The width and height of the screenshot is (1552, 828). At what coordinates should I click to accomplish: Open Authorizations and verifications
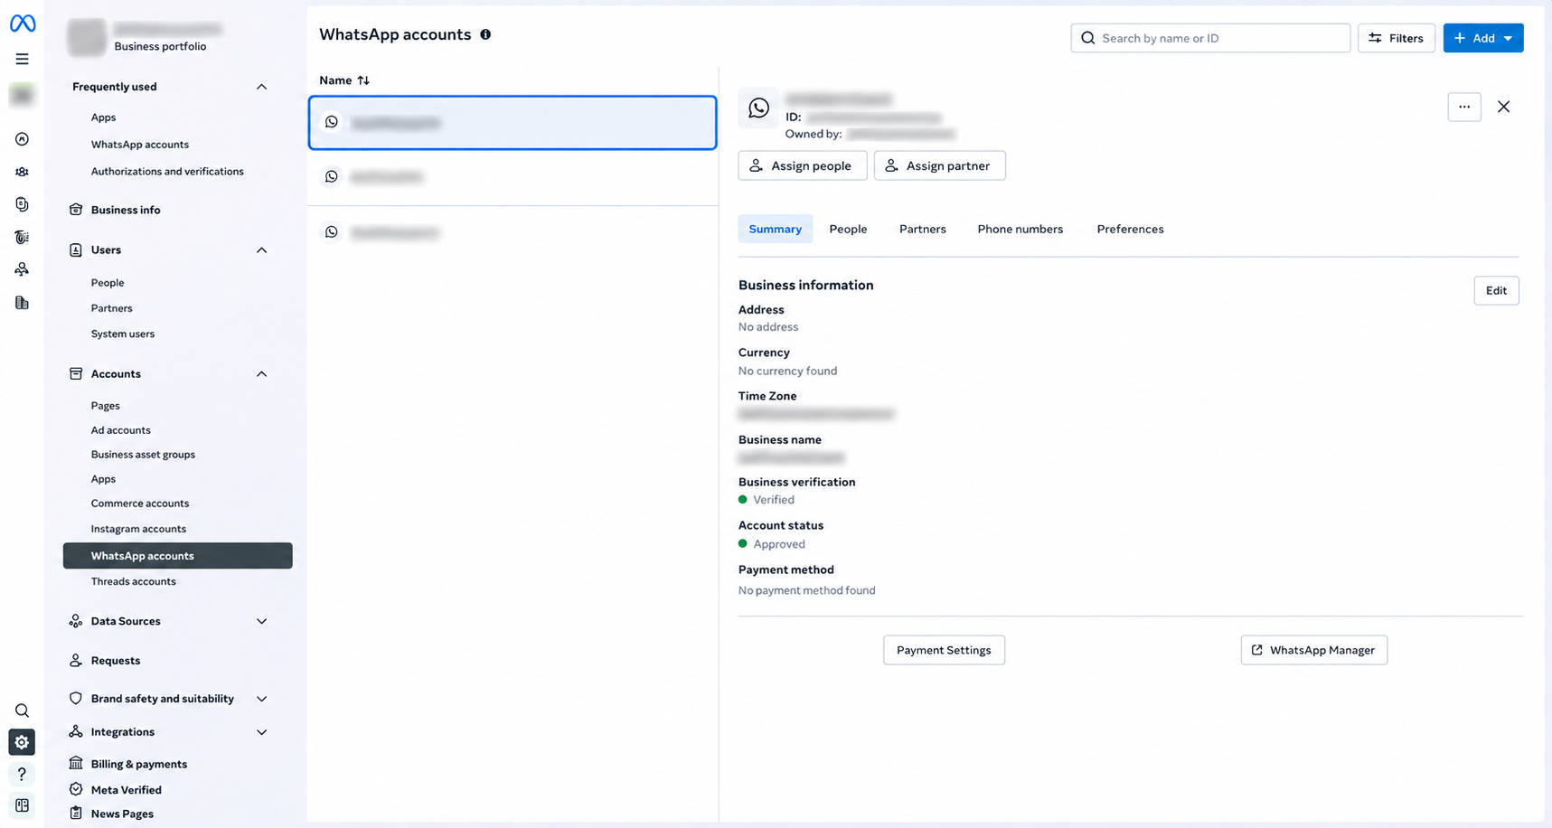(167, 172)
